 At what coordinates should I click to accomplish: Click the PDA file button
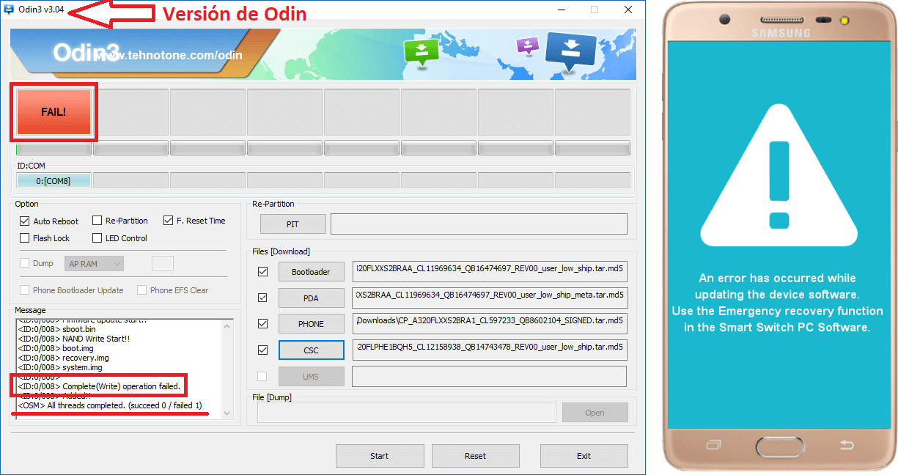pyautogui.click(x=311, y=298)
